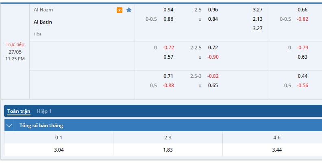Click the 11:25 PM kickoff time
Viewport: 322px width, 163px height.
click(15, 59)
